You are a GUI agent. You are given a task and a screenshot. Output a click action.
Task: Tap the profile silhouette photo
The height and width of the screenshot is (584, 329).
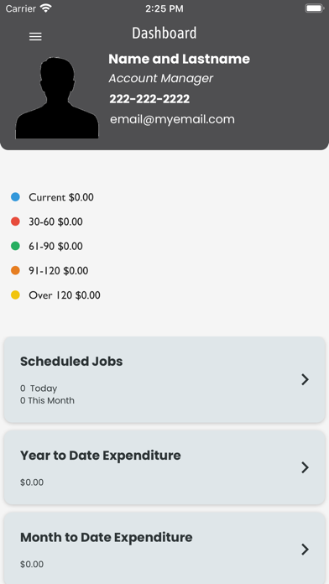(57, 97)
